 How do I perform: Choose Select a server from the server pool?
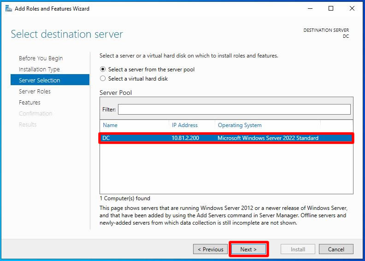click(147, 69)
